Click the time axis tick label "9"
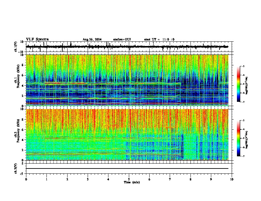The width and height of the screenshot is (261, 201). [211, 179]
